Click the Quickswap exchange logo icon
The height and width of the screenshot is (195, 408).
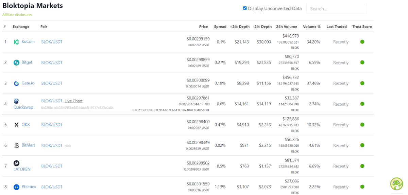[x=16, y=101]
